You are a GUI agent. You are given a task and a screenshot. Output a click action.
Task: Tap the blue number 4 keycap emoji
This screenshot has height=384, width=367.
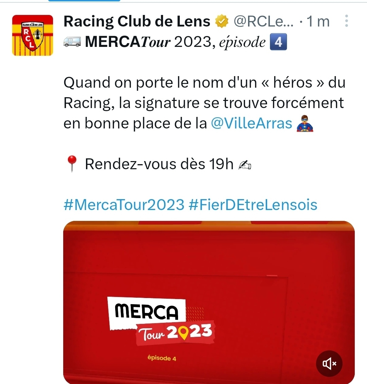click(278, 42)
